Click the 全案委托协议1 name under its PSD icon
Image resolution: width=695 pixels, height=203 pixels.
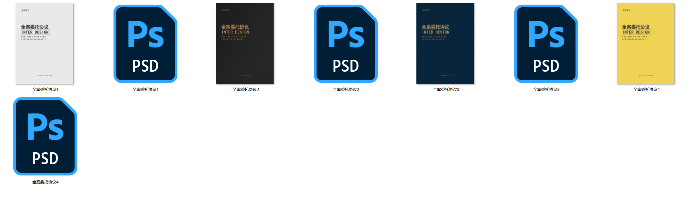click(x=145, y=90)
